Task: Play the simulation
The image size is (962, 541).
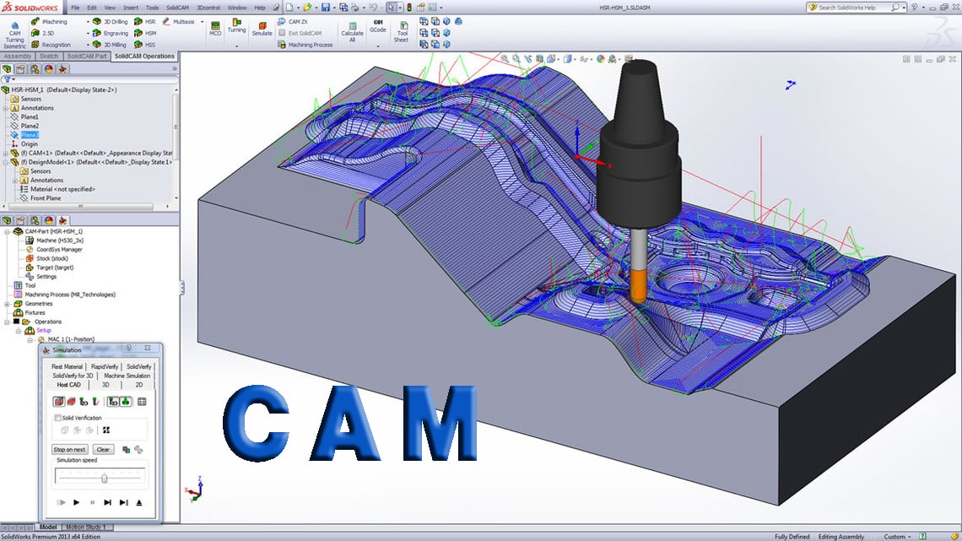Action: click(x=76, y=502)
